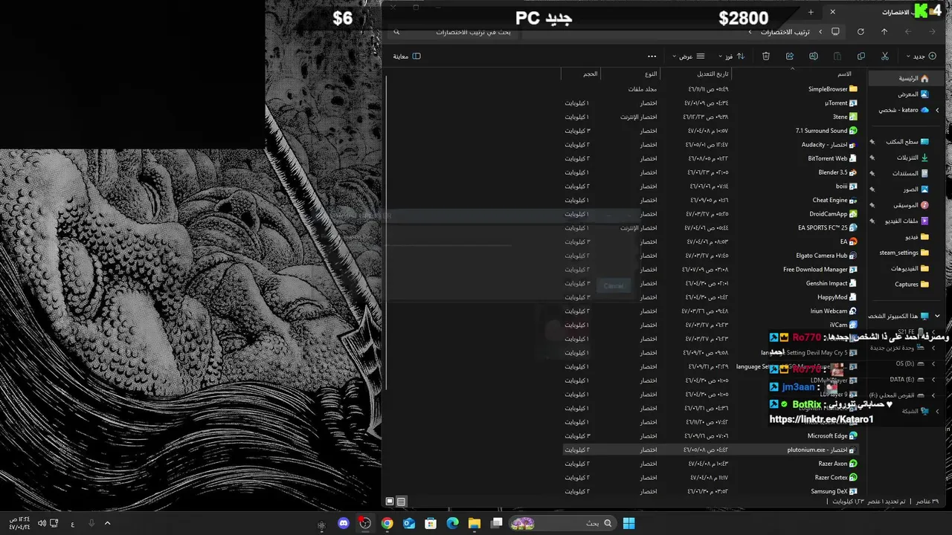
Task: Click the volume icon in system tray
Action: point(42,523)
